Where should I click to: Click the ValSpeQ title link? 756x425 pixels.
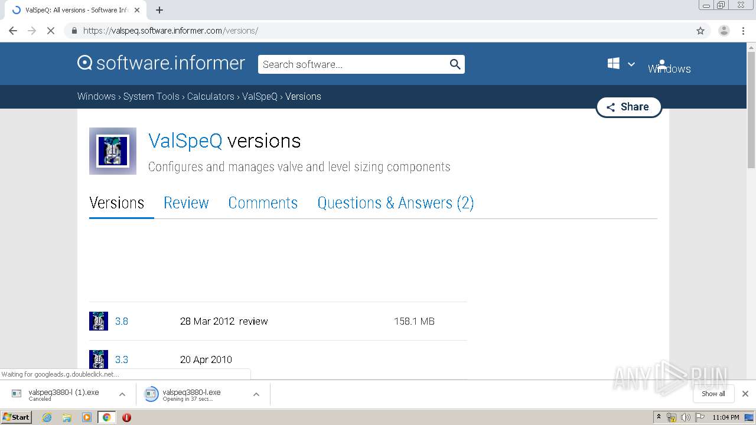coord(185,141)
